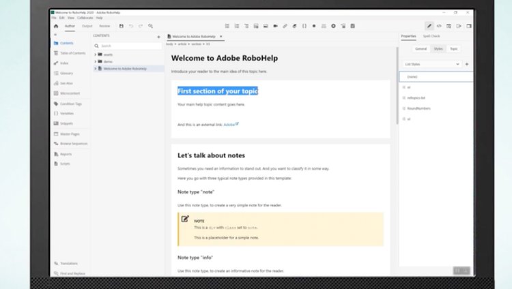This screenshot has width=512, height=289.
Task: Click the Contents search field
Action: coord(128,46)
